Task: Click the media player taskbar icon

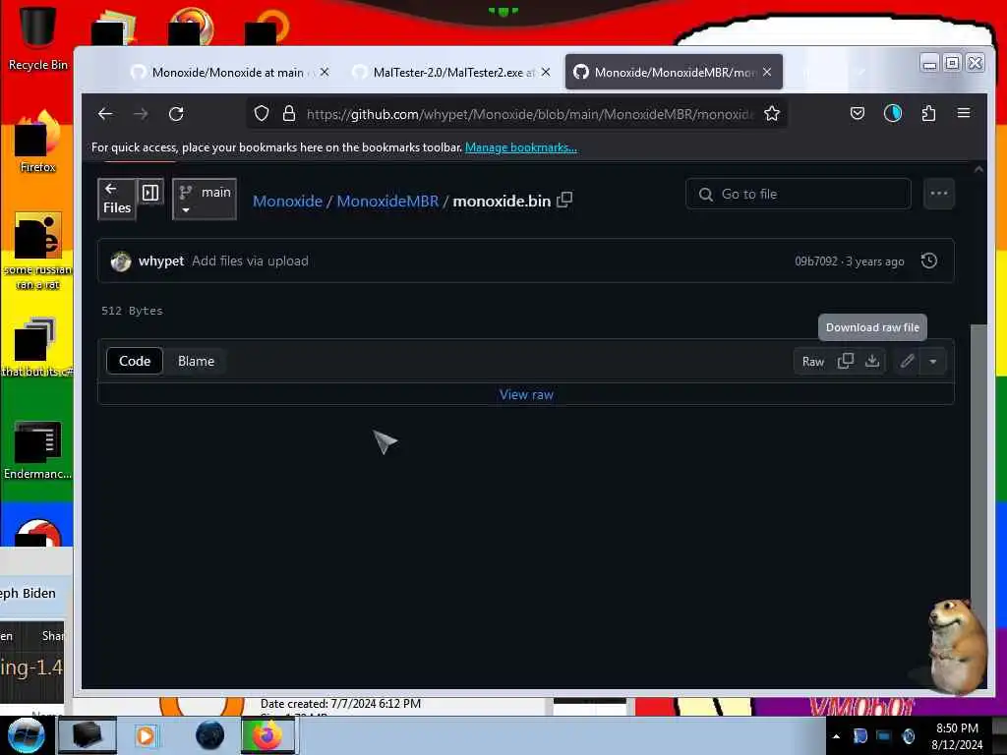Action: pyautogui.click(x=146, y=735)
